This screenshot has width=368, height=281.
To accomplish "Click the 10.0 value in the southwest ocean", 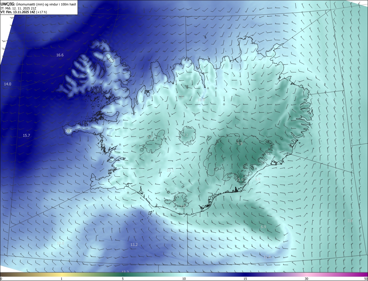I will [x=60, y=243].
